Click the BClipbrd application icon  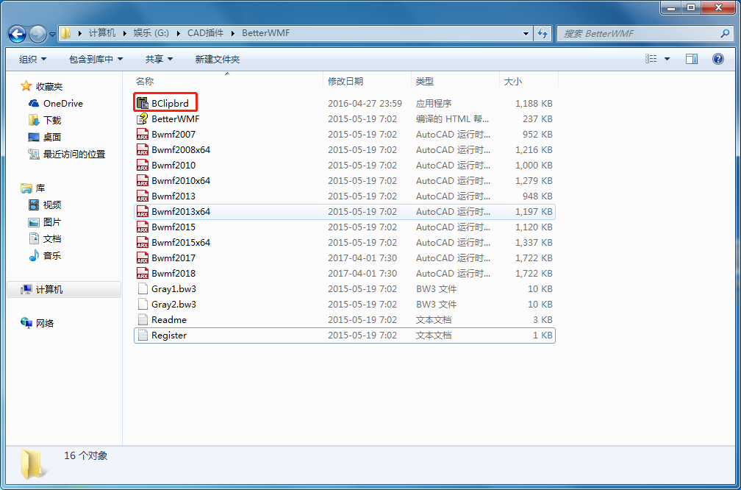[x=143, y=103]
